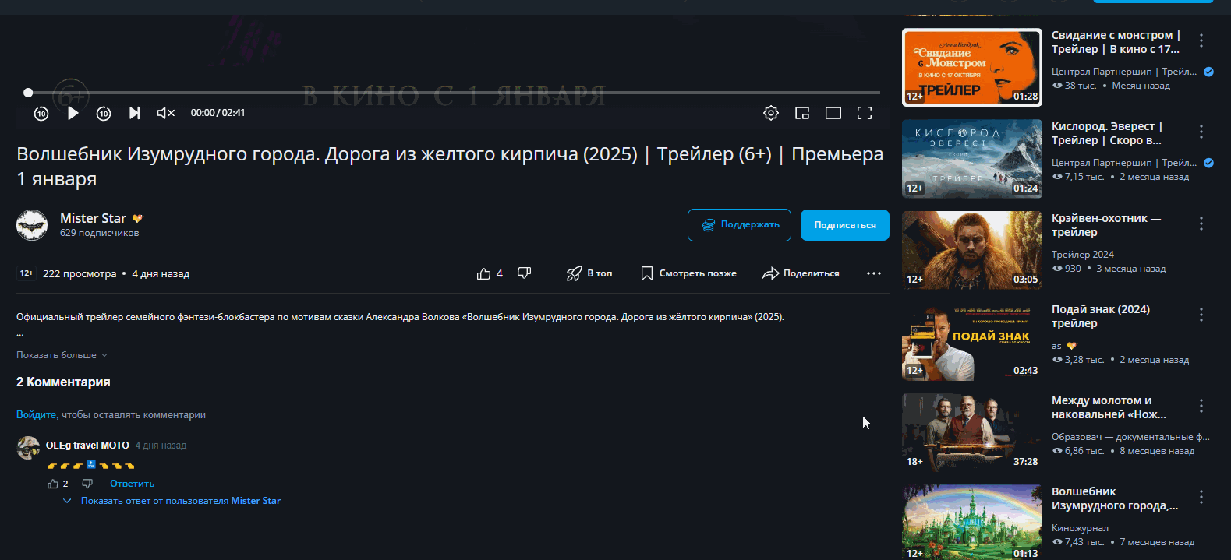Click the 12+ age rating badge

[27, 273]
